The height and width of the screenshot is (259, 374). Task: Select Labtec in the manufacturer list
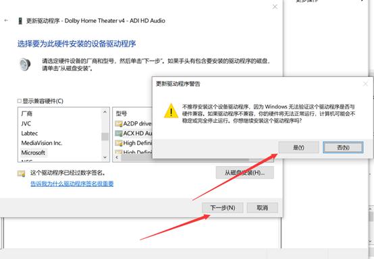click(30, 133)
